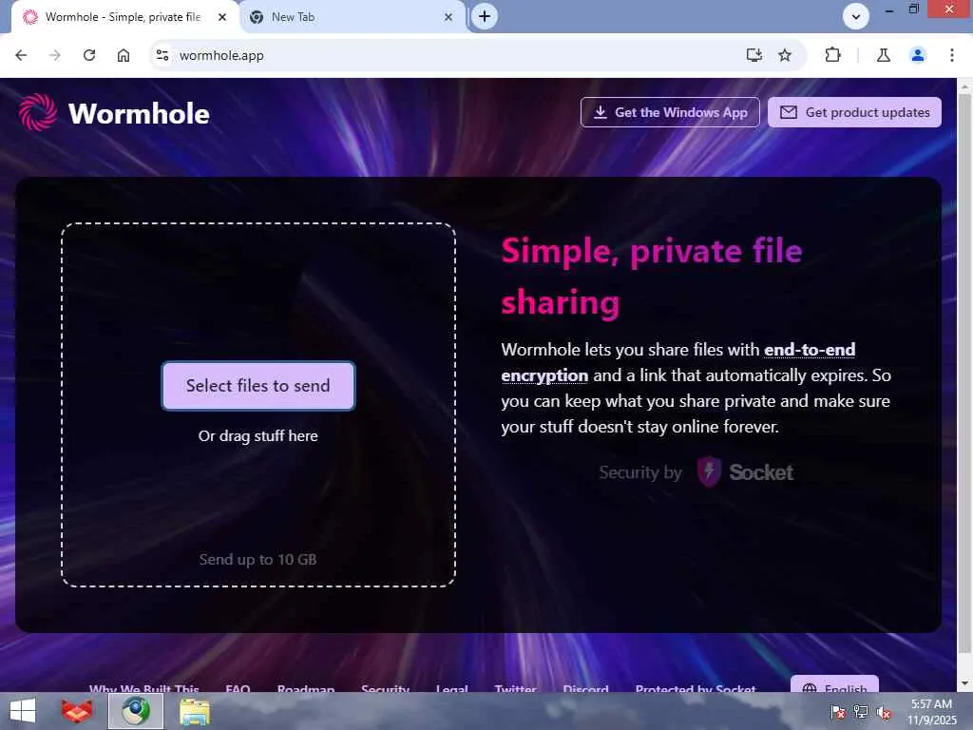Click the page vertical scrollbar
The height and width of the screenshot is (730, 973).
[x=964, y=373]
